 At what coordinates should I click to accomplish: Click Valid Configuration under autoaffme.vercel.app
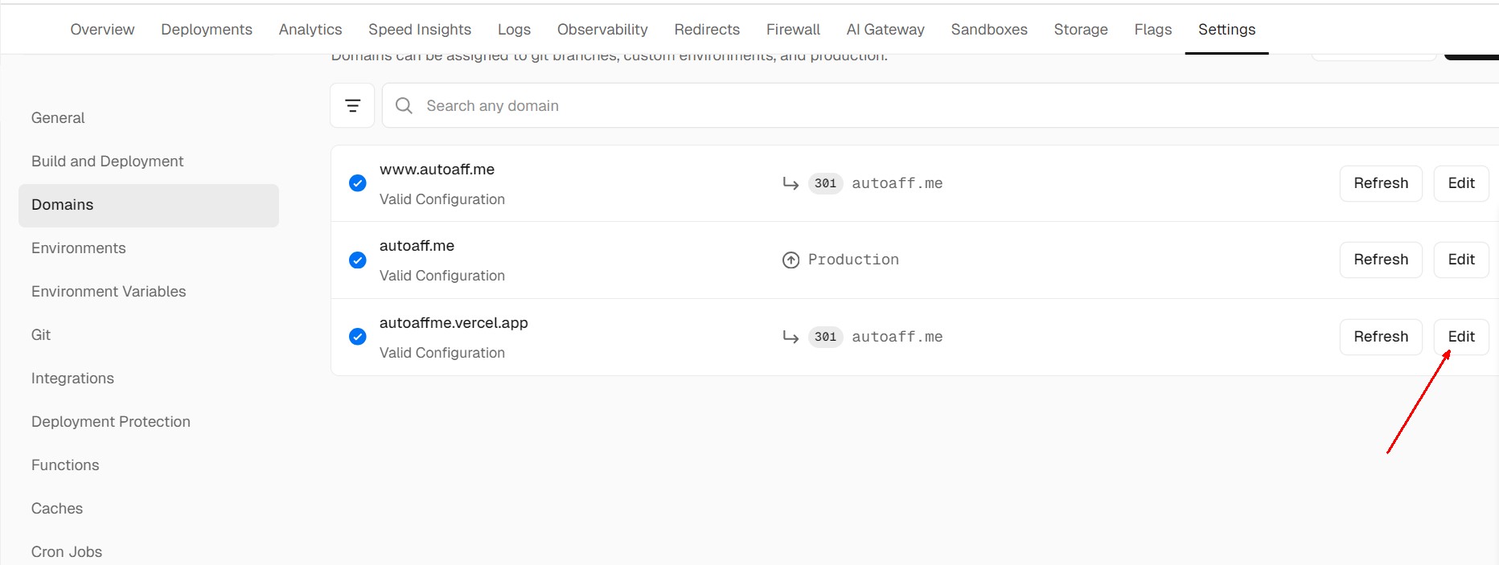click(442, 353)
